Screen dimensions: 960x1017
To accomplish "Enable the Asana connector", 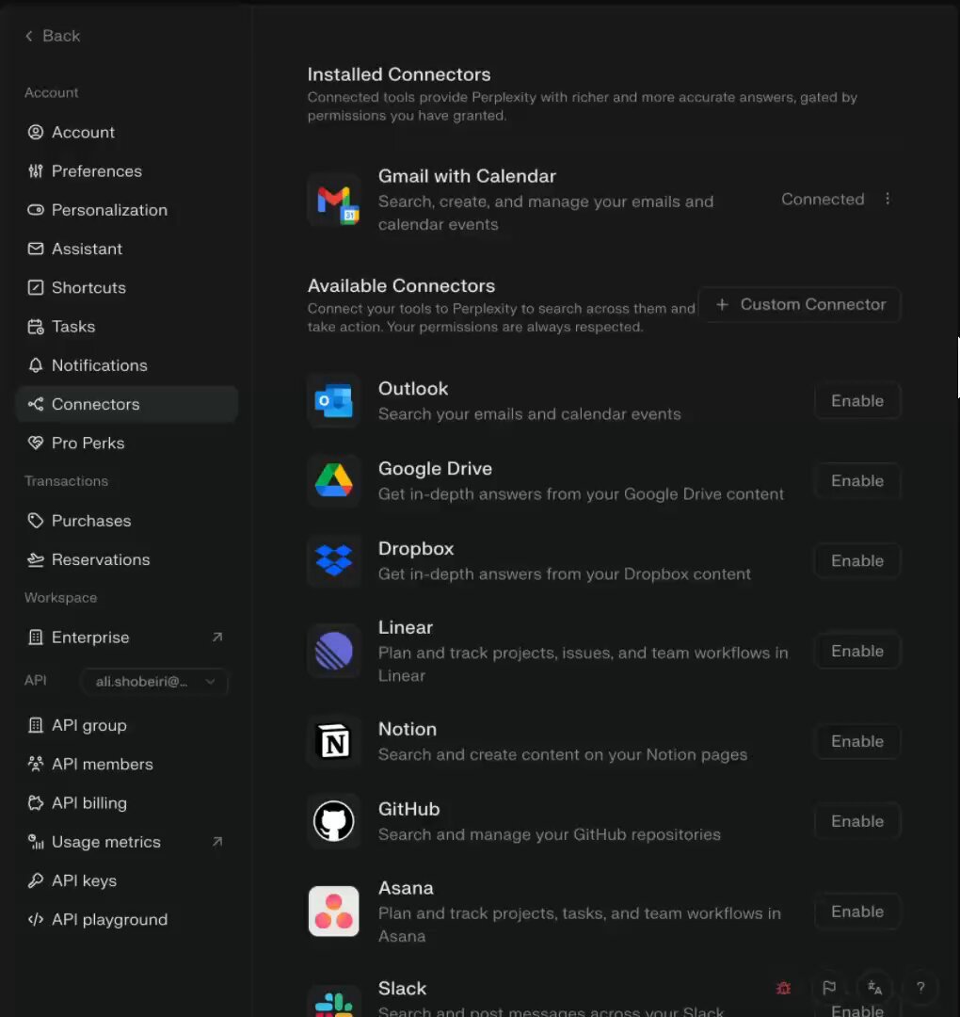I will tap(856, 912).
